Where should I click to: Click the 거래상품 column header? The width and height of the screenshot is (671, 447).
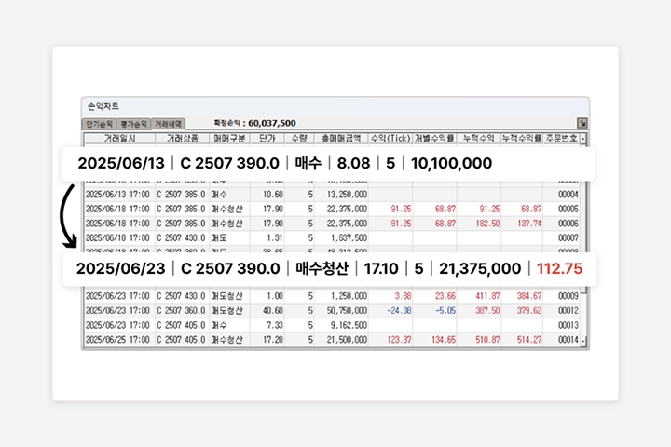click(x=182, y=138)
